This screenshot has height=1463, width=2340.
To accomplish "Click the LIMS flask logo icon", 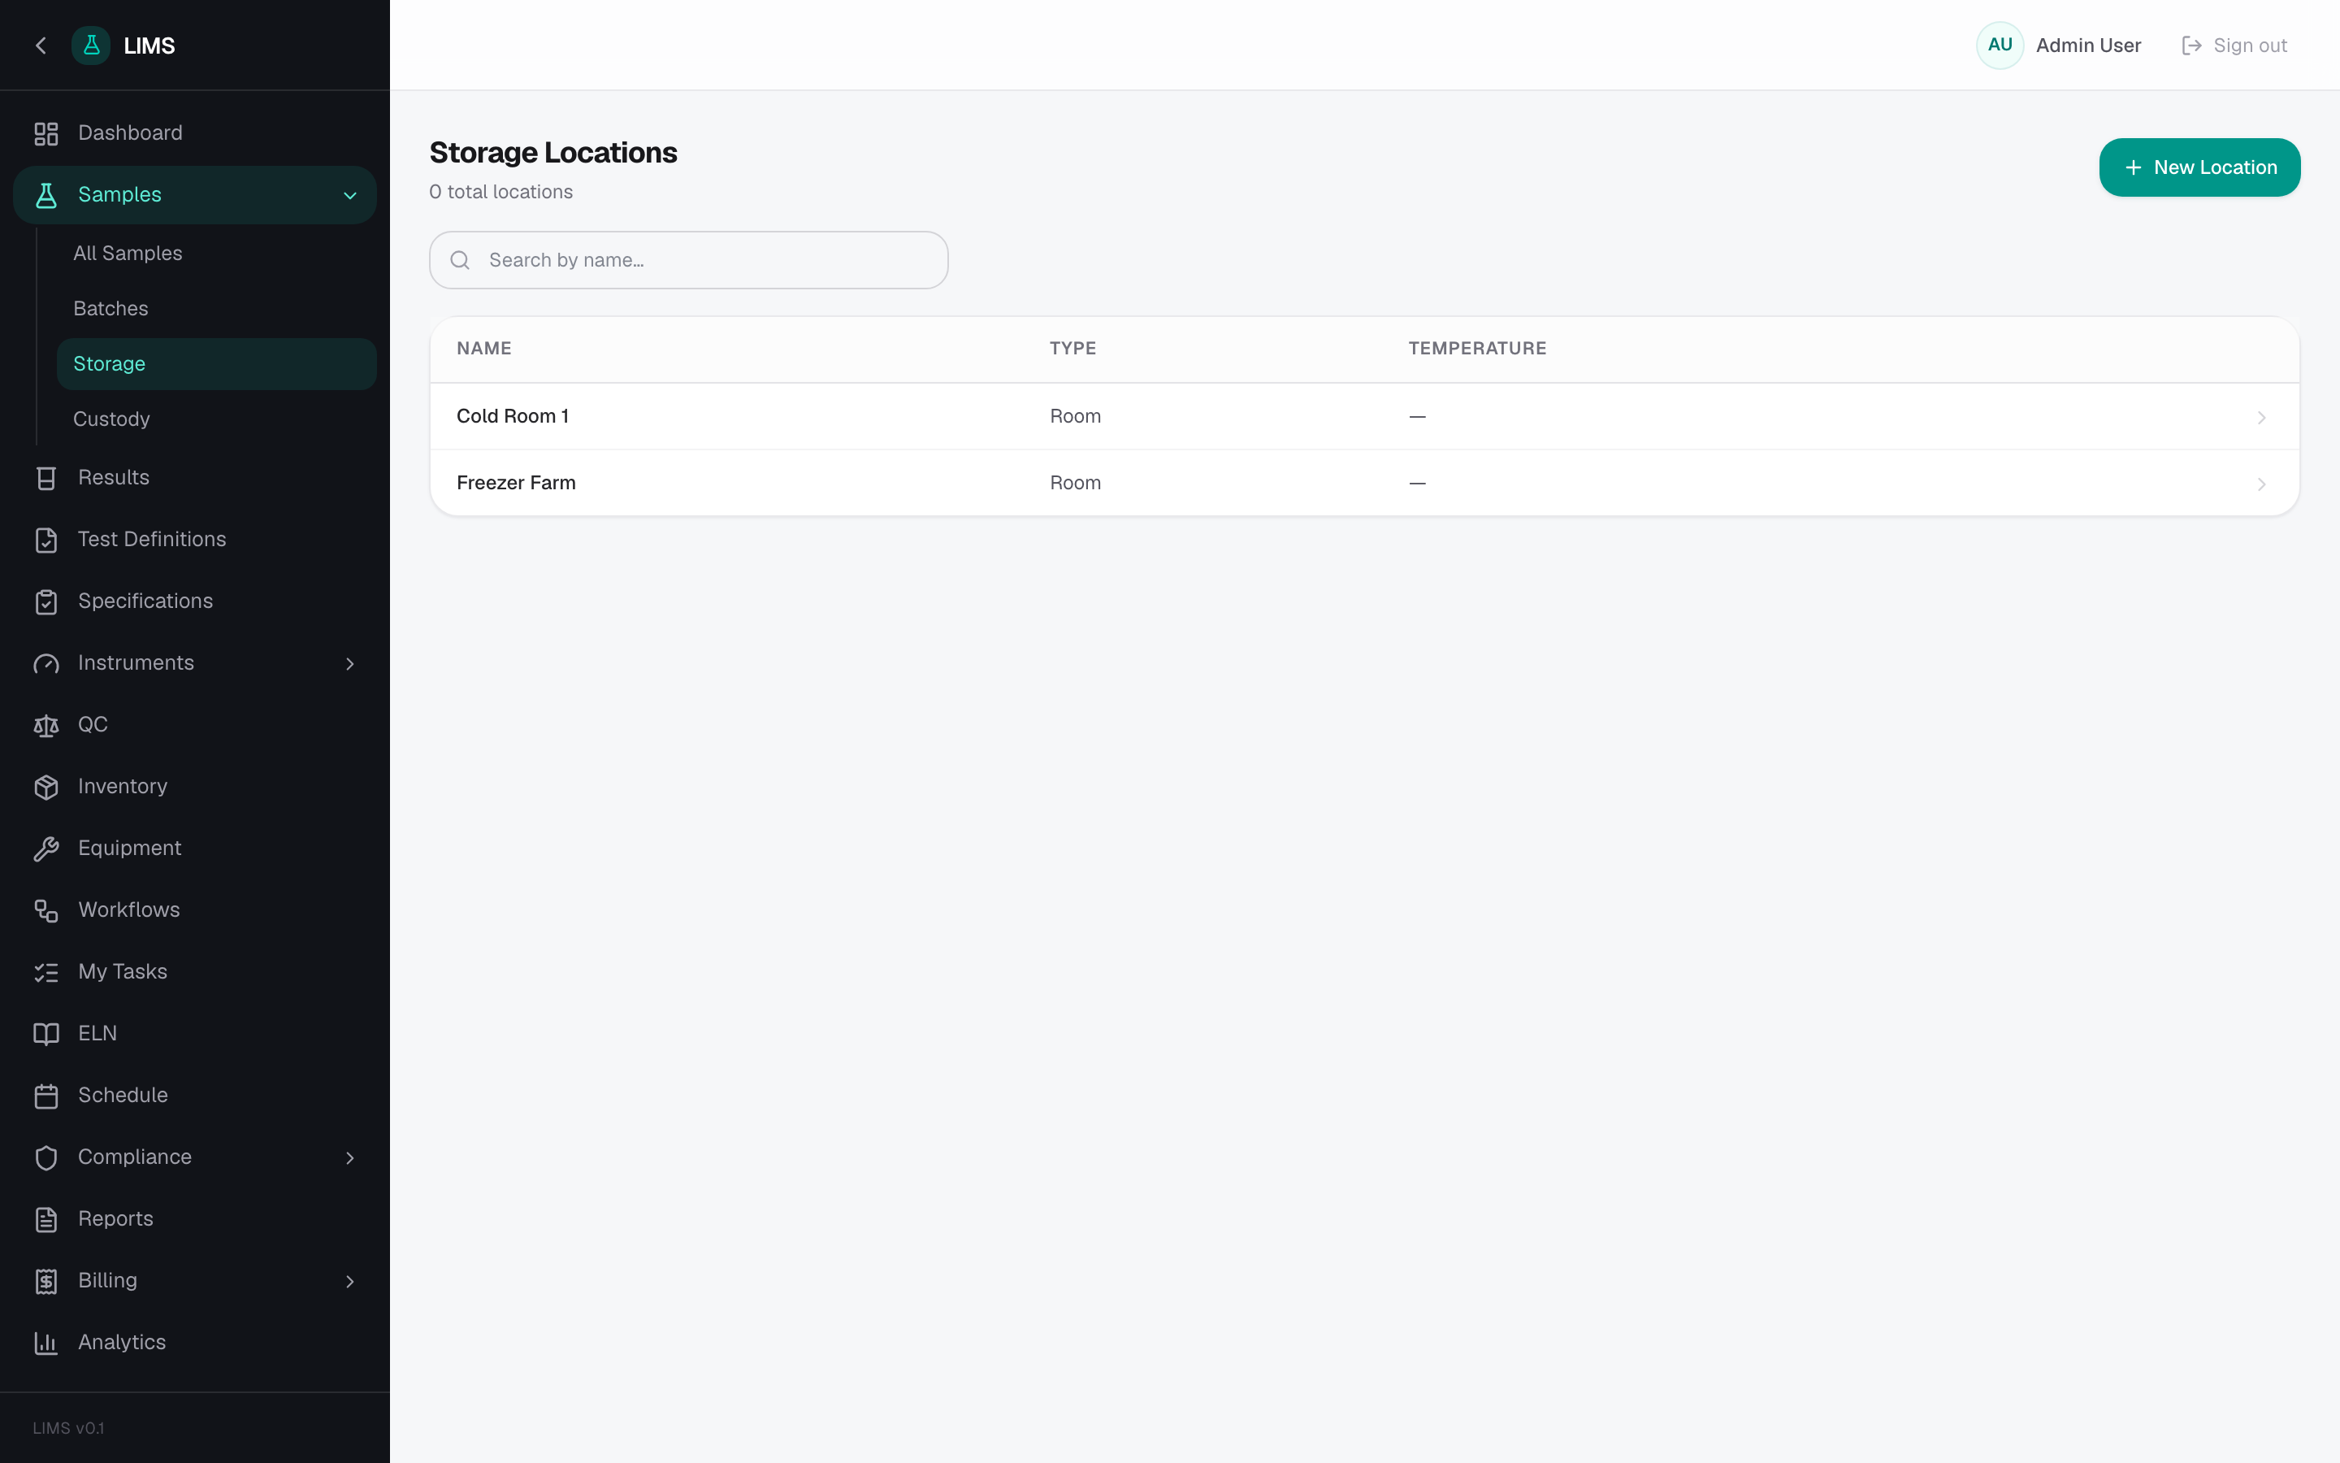I will tap(91, 46).
